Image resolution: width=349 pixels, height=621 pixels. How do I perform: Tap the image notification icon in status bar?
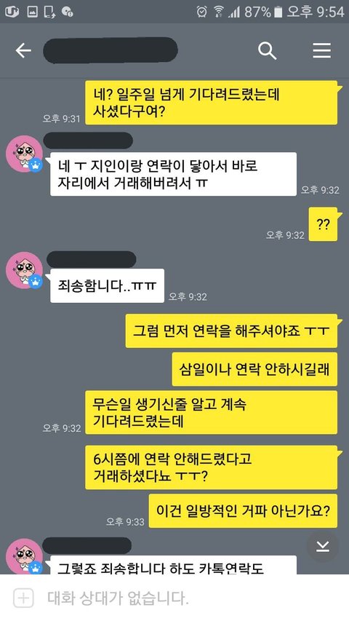[33, 12]
